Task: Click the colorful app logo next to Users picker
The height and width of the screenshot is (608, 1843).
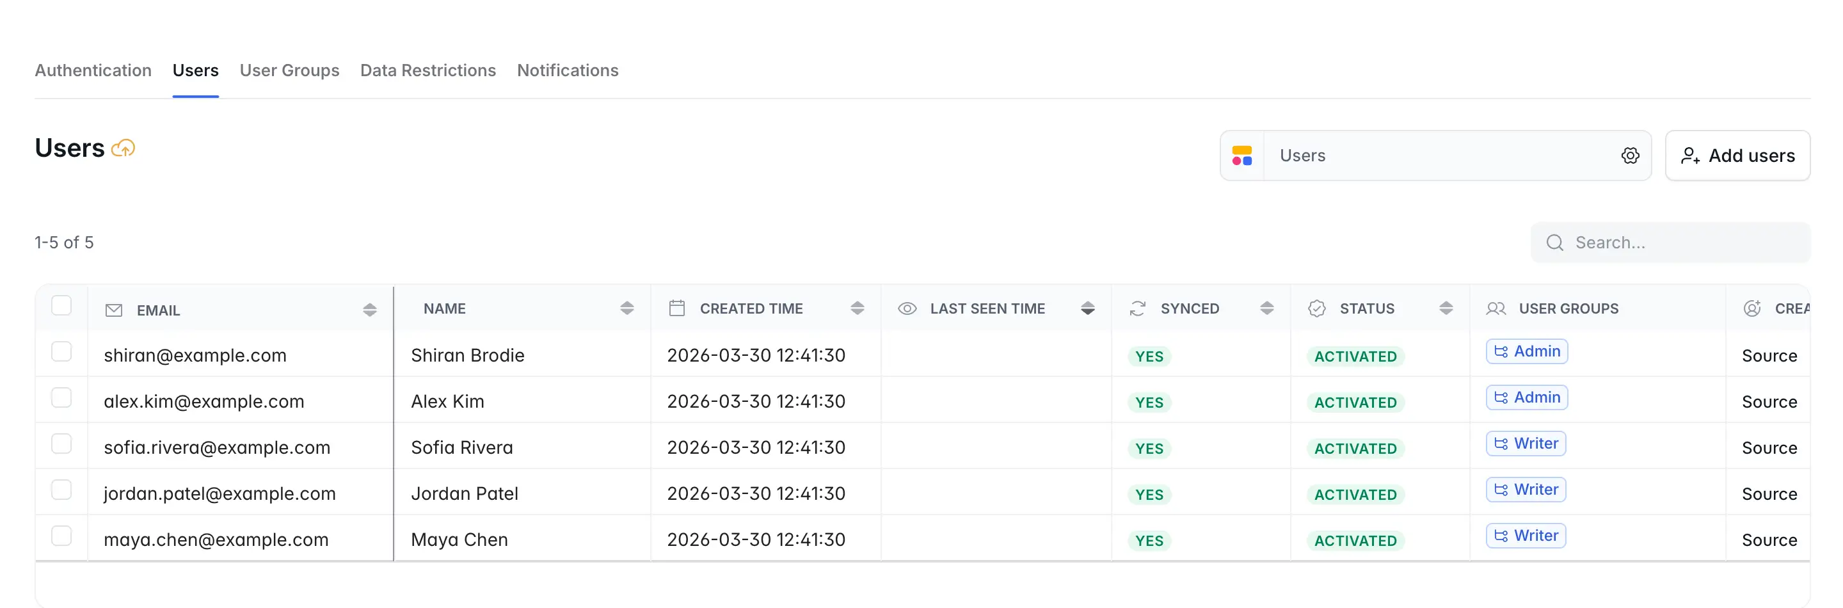Action: tap(1243, 156)
